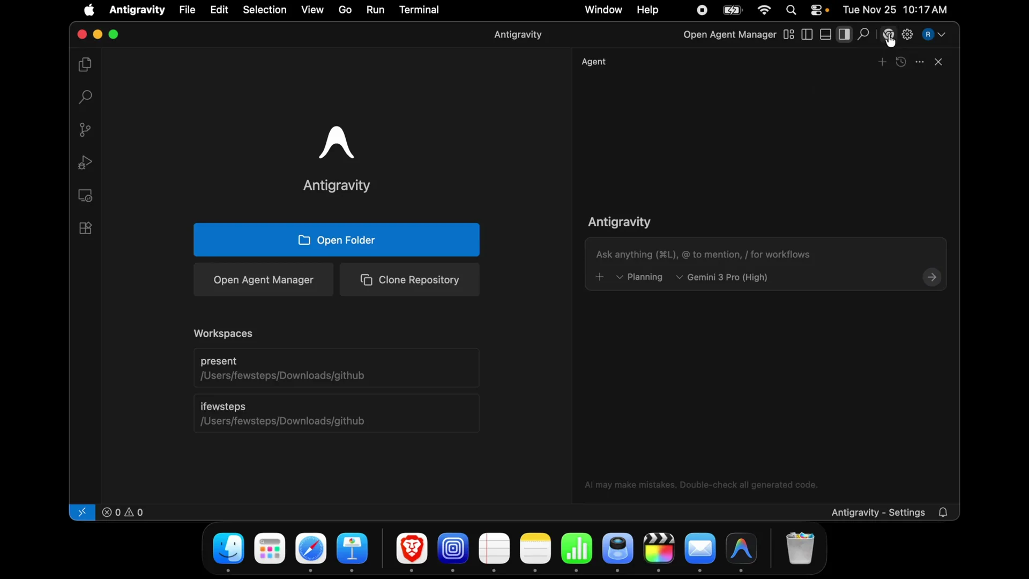View agent conversation history via clock icon
This screenshot has width=1029, height=579.
coord(901,62)
